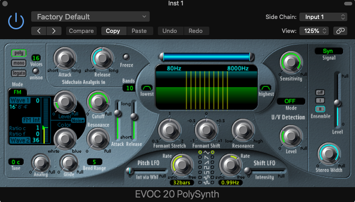Click the Sidechain Analysis Release knob
The width and height of the screenshot is (355, 202).
click(102, 58)
